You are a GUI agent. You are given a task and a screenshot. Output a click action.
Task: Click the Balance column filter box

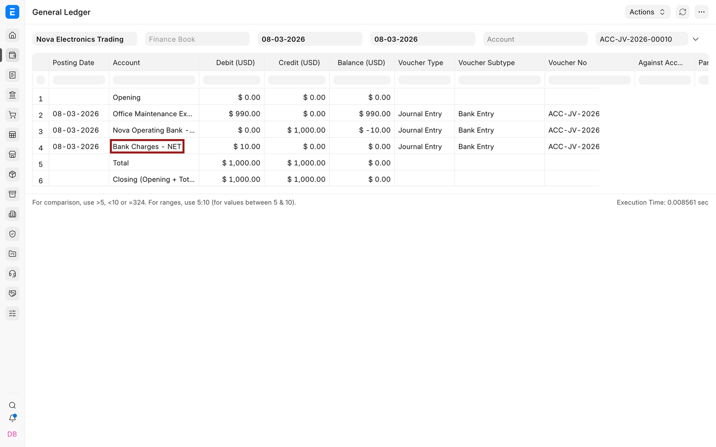(362, 80)
